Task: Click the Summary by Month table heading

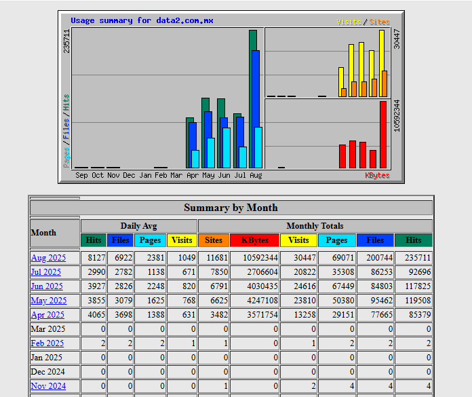Action: click(x=231, y=208)
